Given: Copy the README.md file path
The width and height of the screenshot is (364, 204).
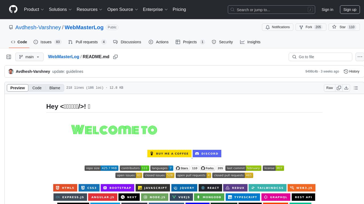Looking at the screenshot, I should tap(115, 57).
